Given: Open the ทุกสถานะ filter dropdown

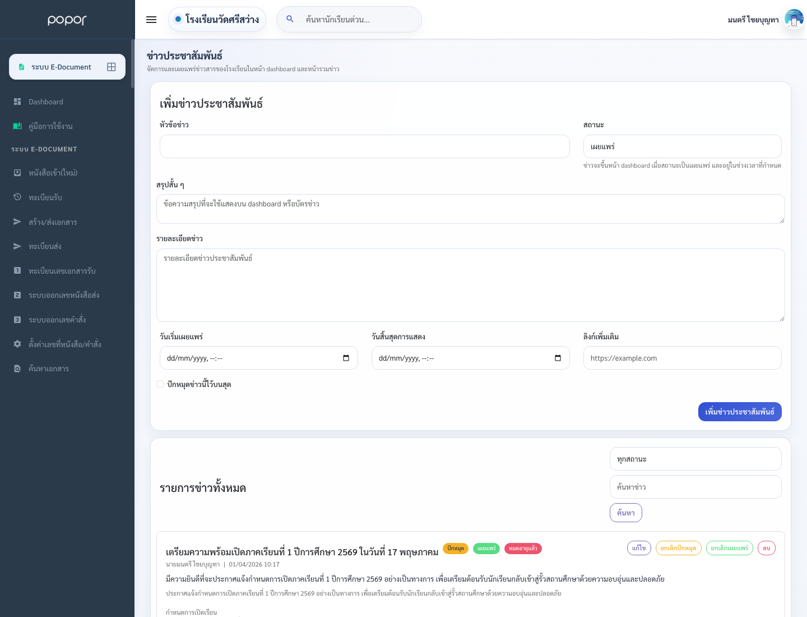Looking at the screenshot, I should (x=695, y=459).
